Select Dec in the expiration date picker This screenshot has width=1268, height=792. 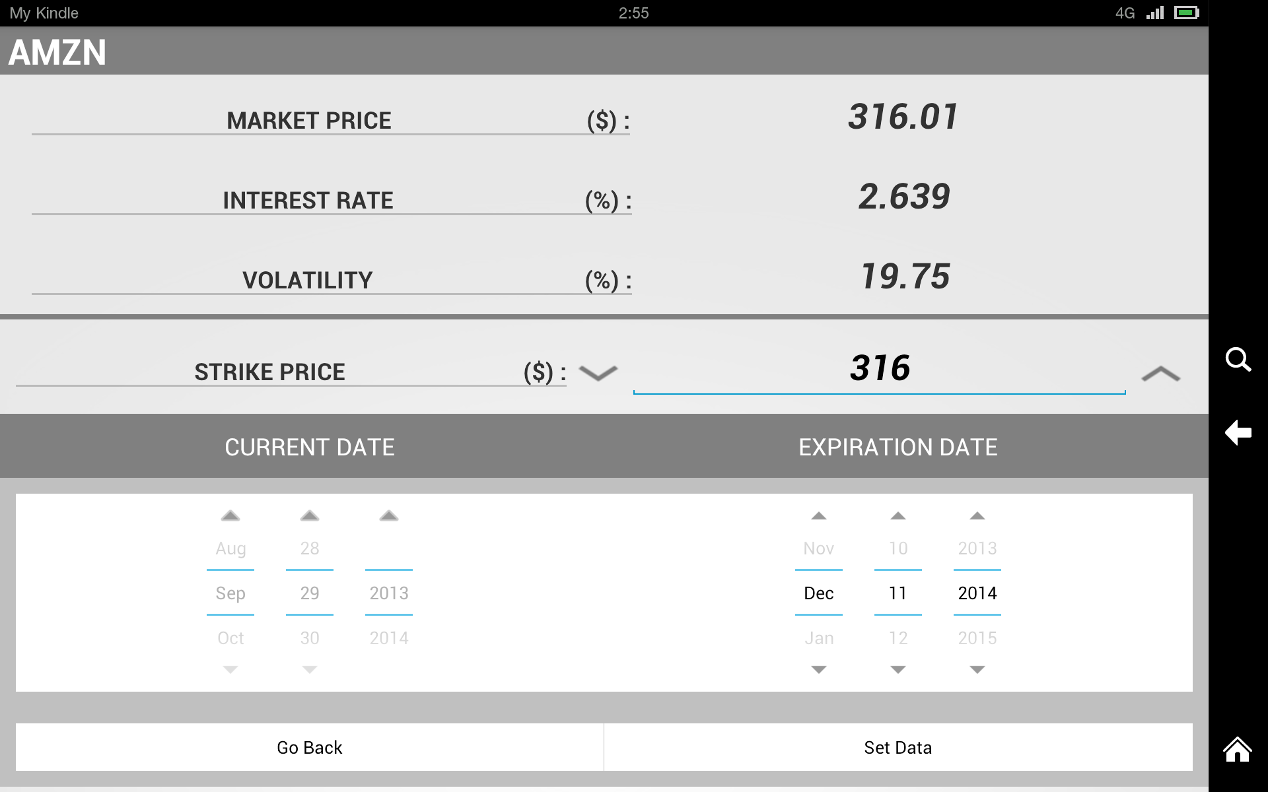pos(818,593)
